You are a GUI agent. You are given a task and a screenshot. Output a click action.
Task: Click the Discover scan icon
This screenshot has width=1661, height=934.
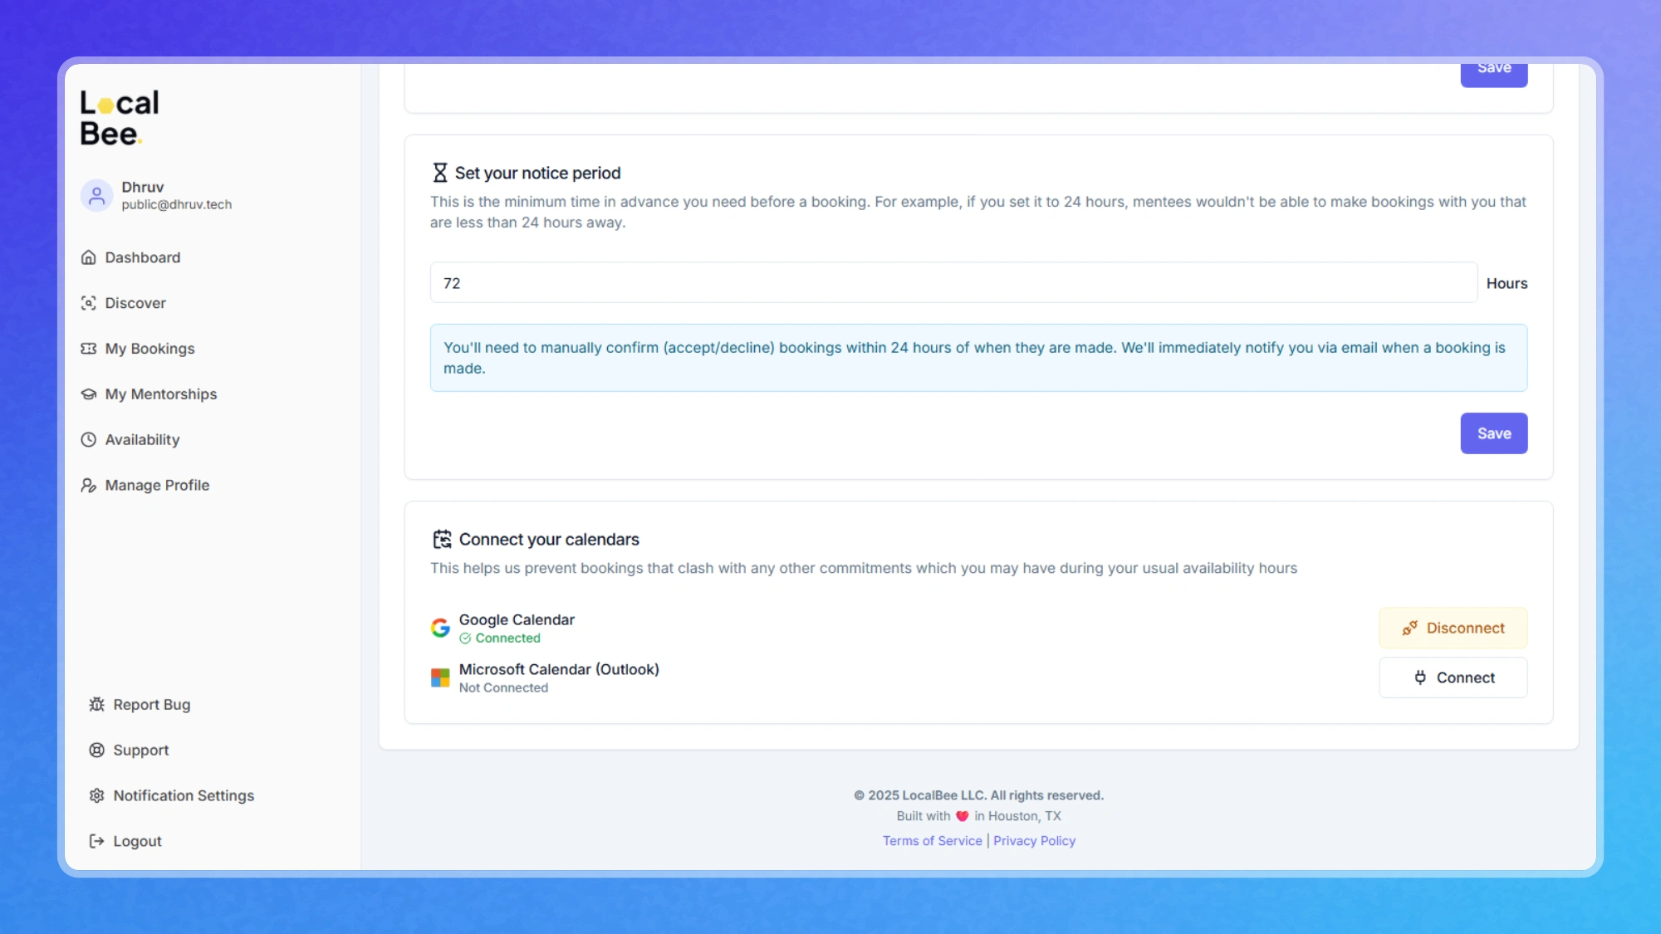[x=88, y=303]
